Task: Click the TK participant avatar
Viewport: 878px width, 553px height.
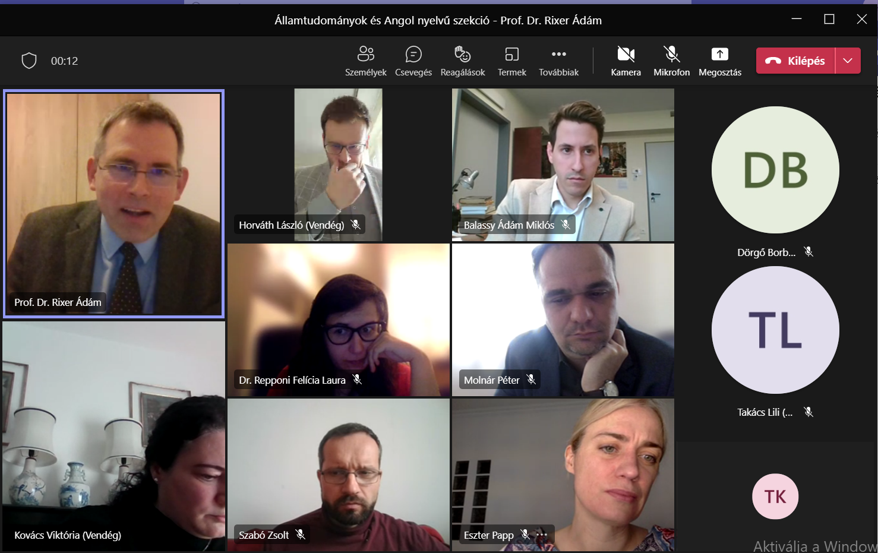Action: (x=775, y=497)
